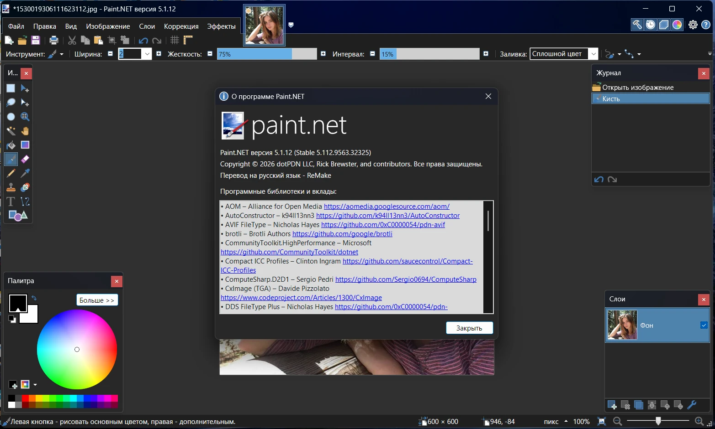Select Открыть изображение history entry
Screen dimensions: 715x429
[638, 88]
